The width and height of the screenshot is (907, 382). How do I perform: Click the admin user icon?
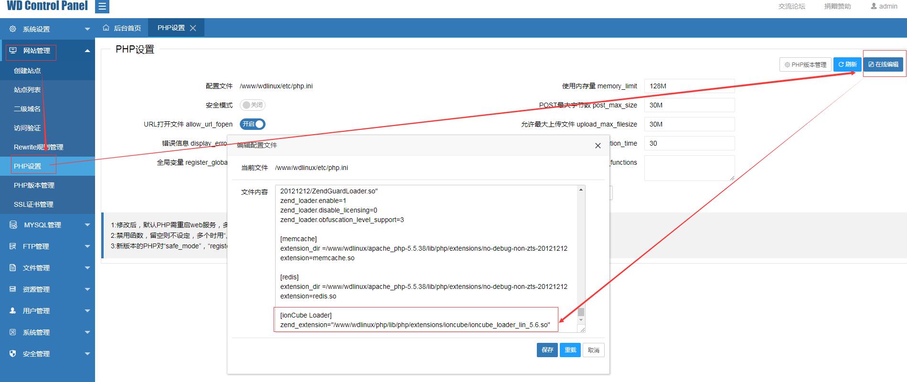[x=874, y=6]
